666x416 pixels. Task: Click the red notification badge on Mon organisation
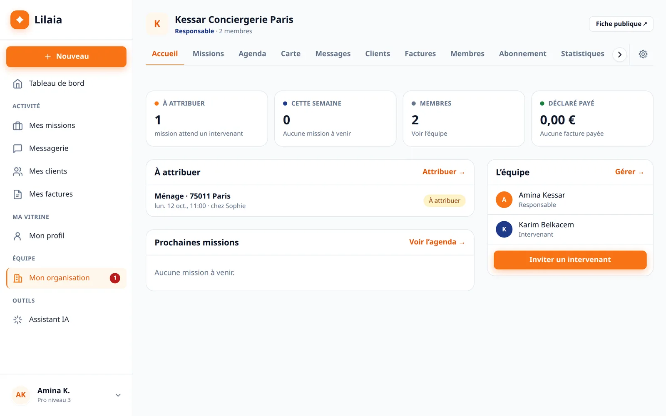click(x=115, y=278)
